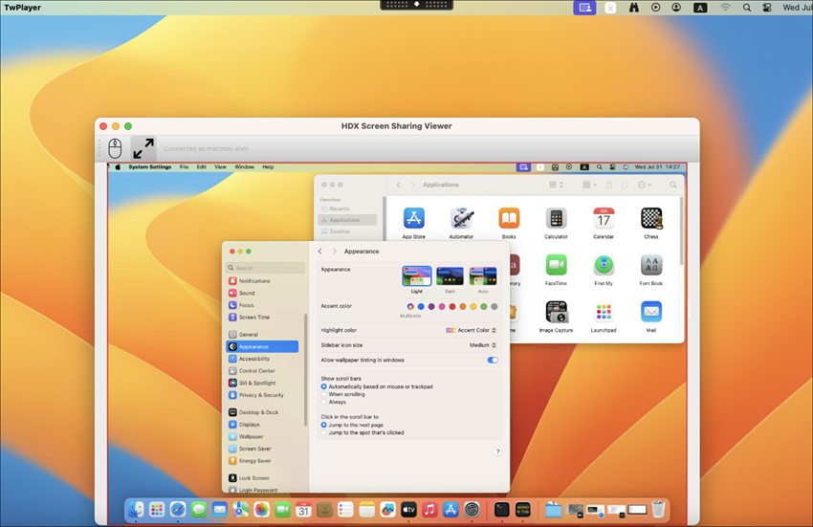Click the help question mark button
This screenshot has width=813, height=527.
pyautogui.click(x=498, y=451)
